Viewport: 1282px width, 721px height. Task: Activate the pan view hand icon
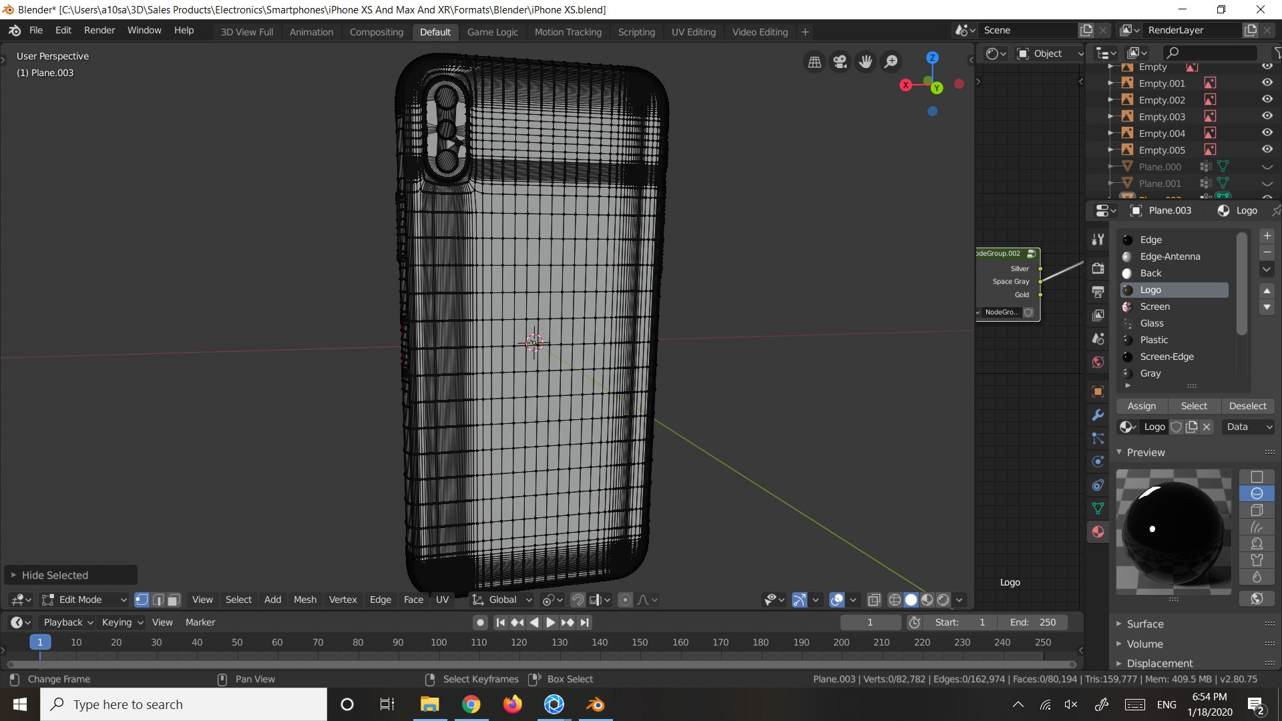click(865, 62)
